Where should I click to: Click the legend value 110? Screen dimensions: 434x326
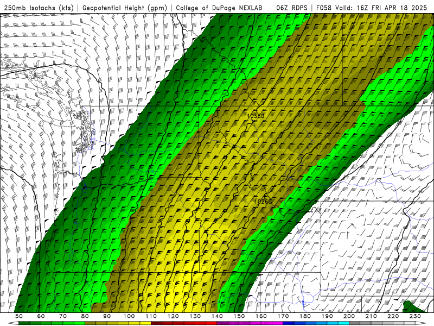pos(151,316)
